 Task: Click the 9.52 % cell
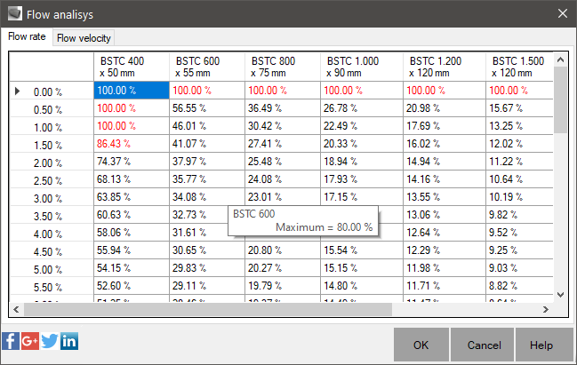(x=519, y=233)
